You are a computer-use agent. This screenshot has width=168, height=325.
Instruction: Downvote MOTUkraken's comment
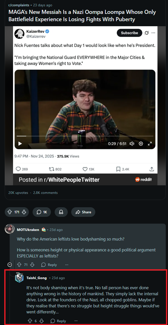pos(32,265)
